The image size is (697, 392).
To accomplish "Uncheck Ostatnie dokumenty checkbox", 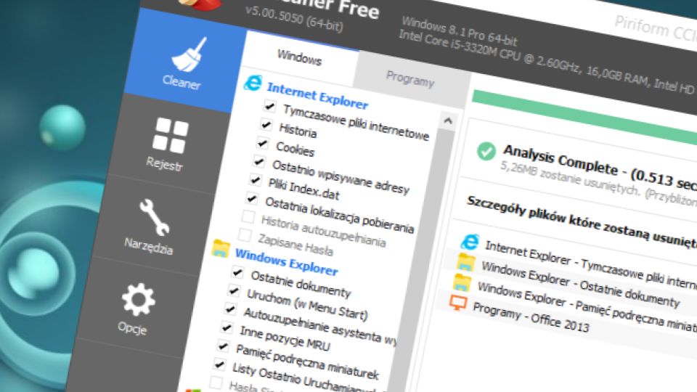I will coord(237,272).
